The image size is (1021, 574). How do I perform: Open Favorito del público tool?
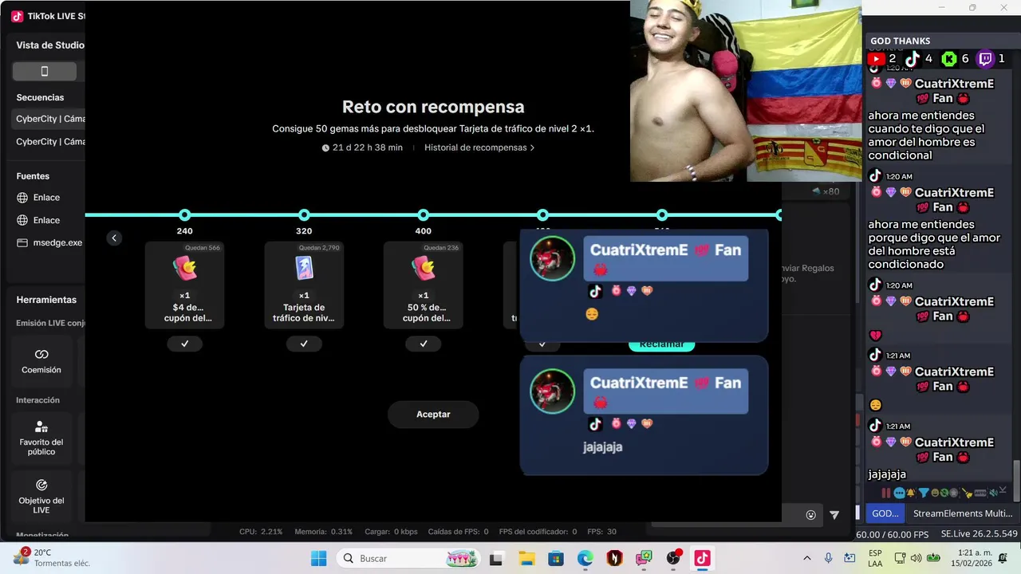pos(41,438)
